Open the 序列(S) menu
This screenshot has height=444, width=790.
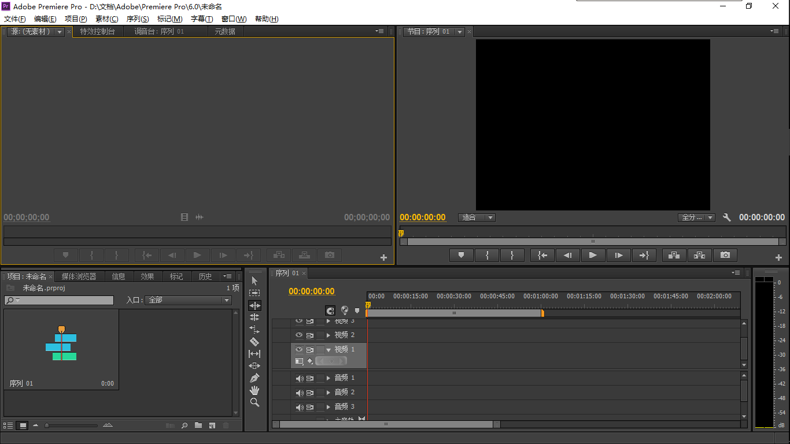tap(138, 19)
